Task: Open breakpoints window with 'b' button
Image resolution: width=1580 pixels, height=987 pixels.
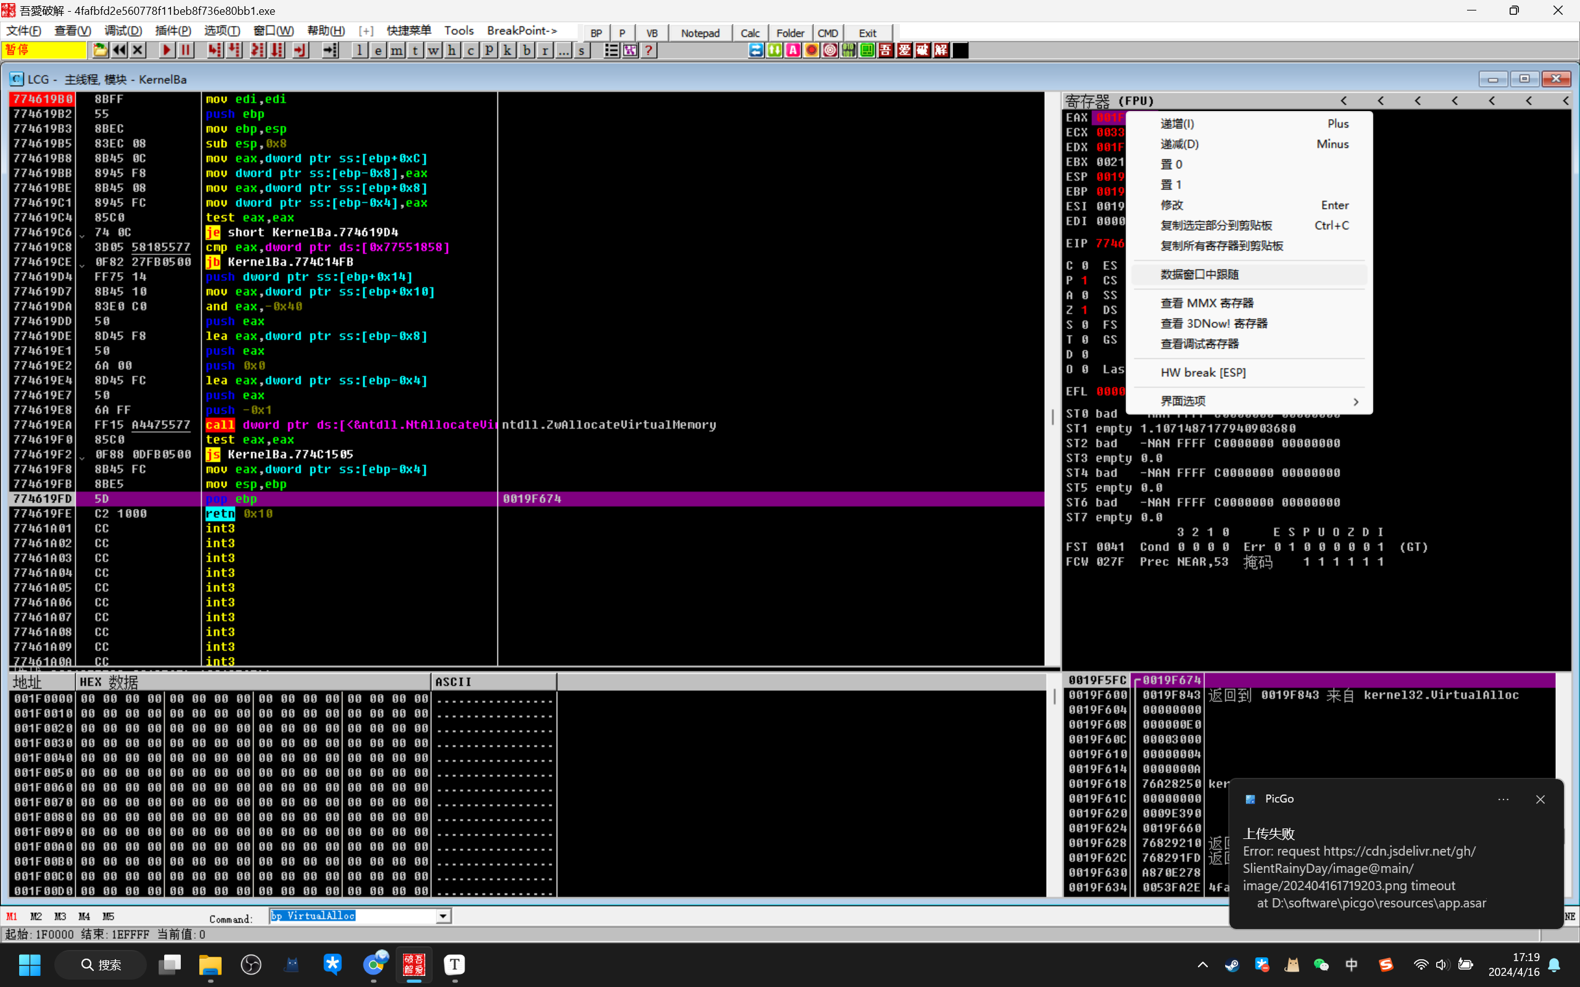Action: [x=526, y=50]
